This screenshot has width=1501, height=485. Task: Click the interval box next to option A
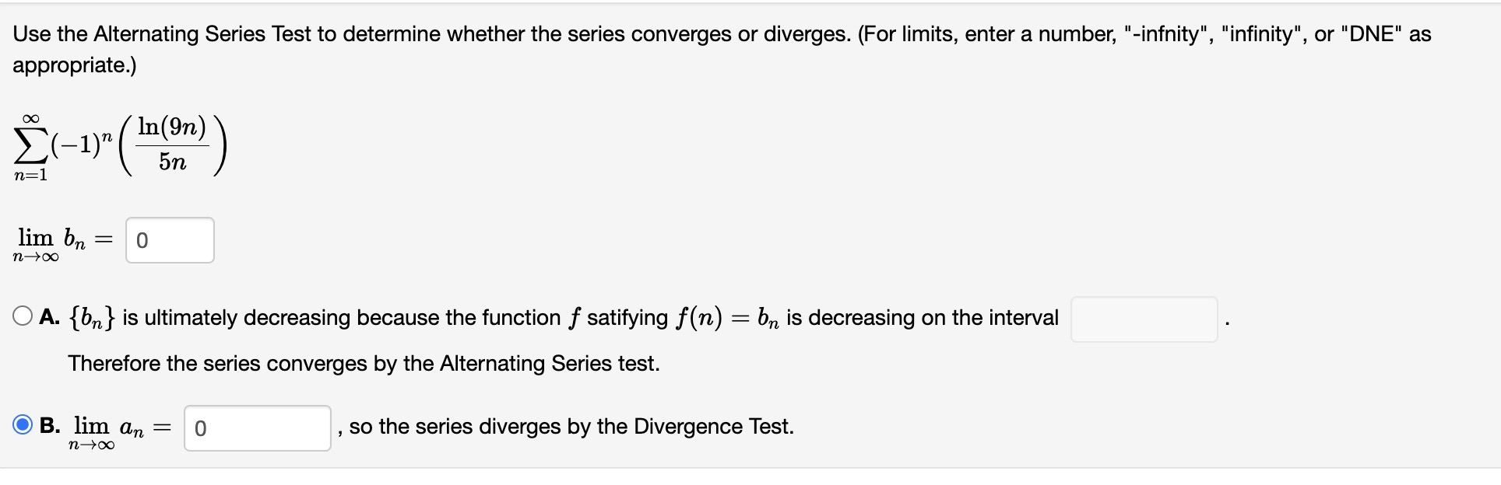point(1144,319)
